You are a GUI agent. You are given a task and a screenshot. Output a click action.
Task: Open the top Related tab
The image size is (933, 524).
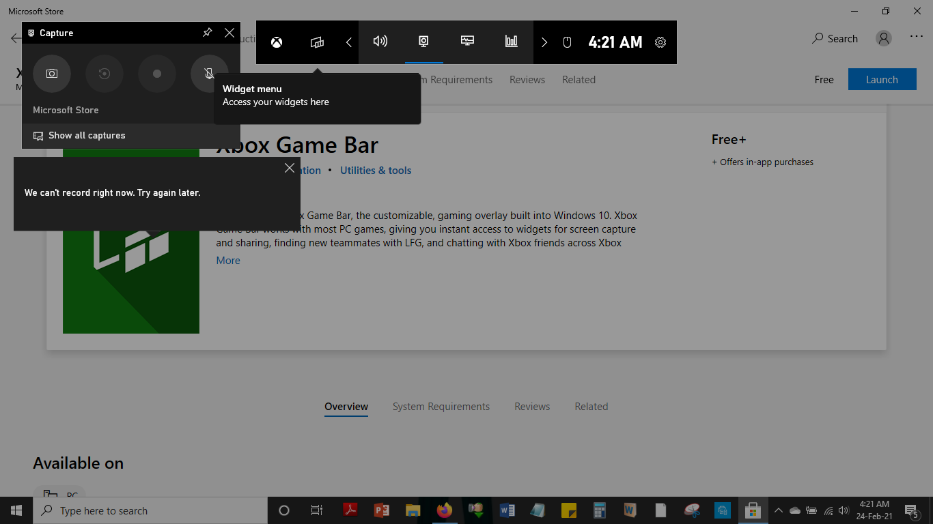click(x=579, y=80)
